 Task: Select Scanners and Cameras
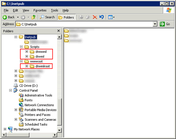click(x=40, y=120)
